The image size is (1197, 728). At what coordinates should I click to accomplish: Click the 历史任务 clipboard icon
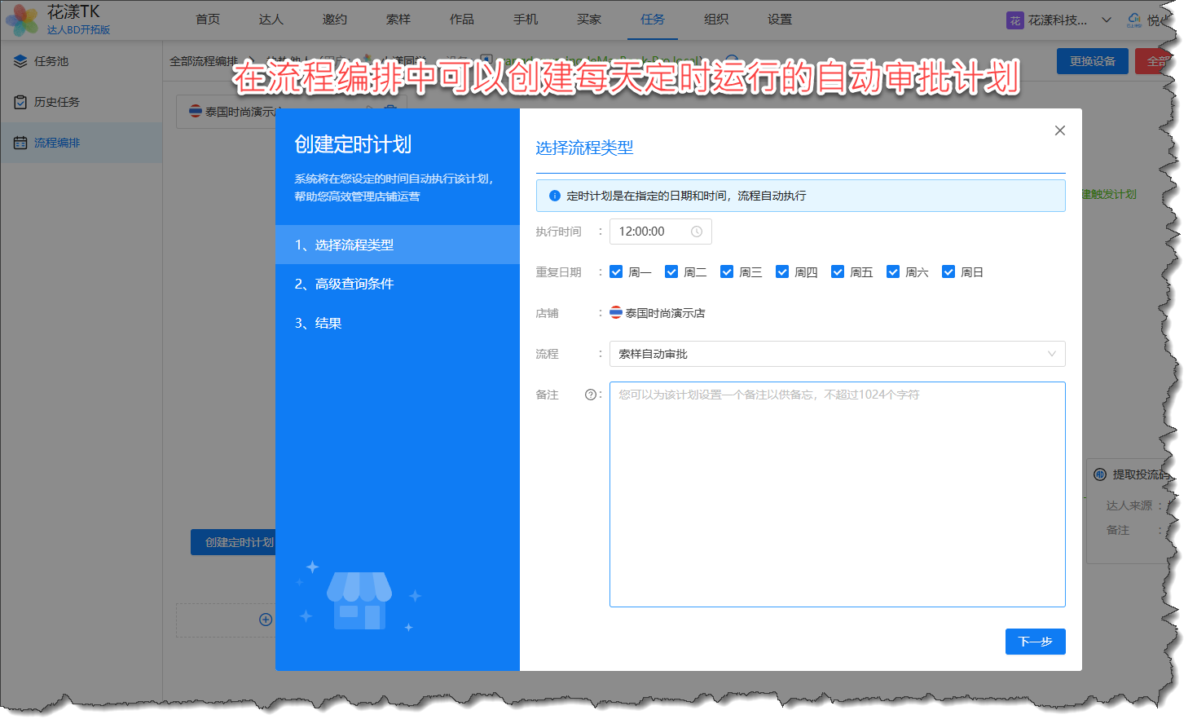(20, 102)
